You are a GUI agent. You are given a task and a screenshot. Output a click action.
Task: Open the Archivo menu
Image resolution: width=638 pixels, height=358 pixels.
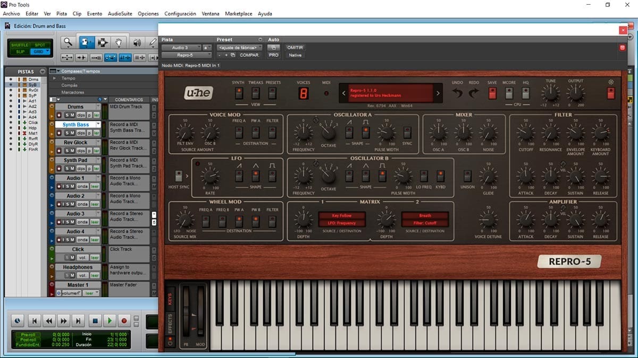[12, 13]
